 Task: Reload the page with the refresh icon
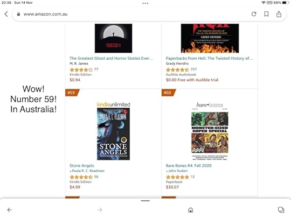254,14
